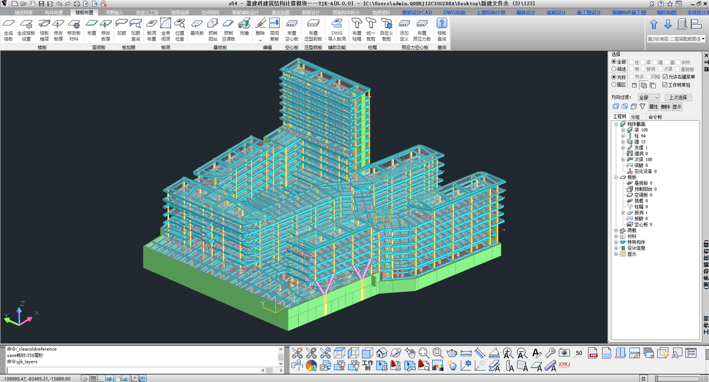Click the 预制阳台 precast balcony tool
The image size is (709, 382).
coord(213,30)
